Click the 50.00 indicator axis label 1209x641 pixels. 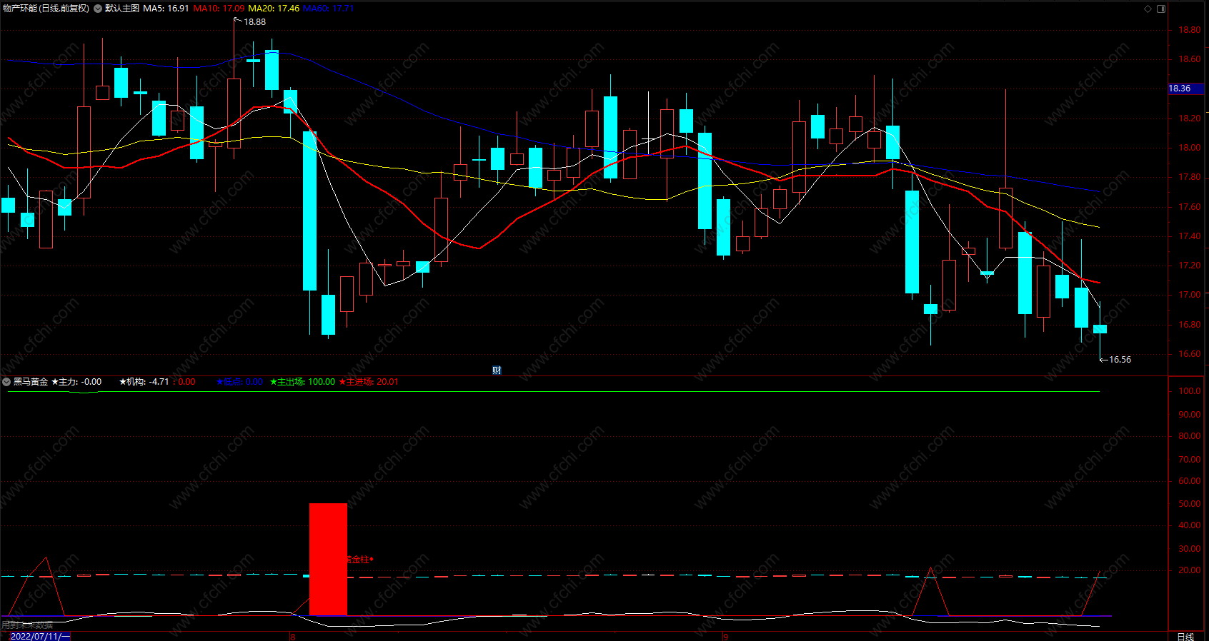1190,504
